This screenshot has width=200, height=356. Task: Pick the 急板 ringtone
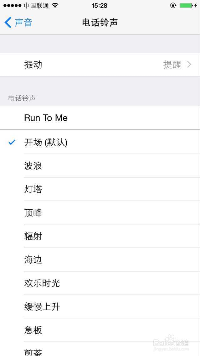(x=100, y=330)
